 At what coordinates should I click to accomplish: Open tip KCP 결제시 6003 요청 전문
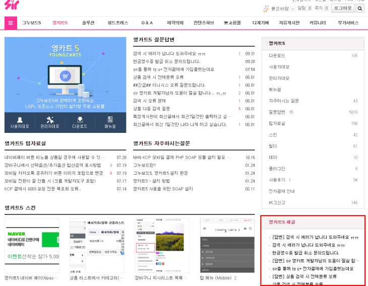(43, 189)
